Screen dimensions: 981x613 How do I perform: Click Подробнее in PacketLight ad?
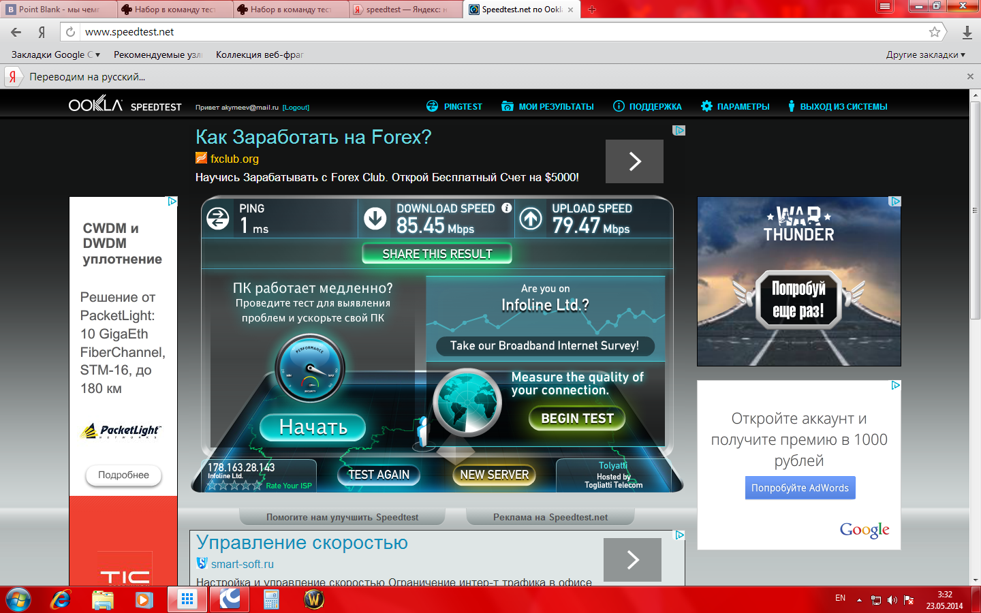tap(123, 475)
